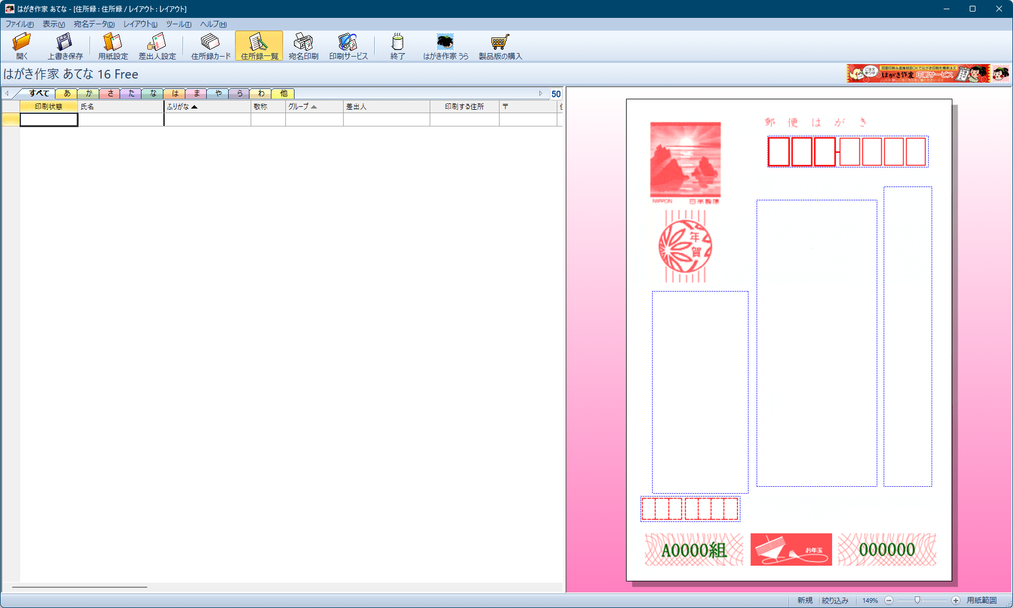
Task: Open 製品版の購入 shopping cart
Action: (500, 46)
